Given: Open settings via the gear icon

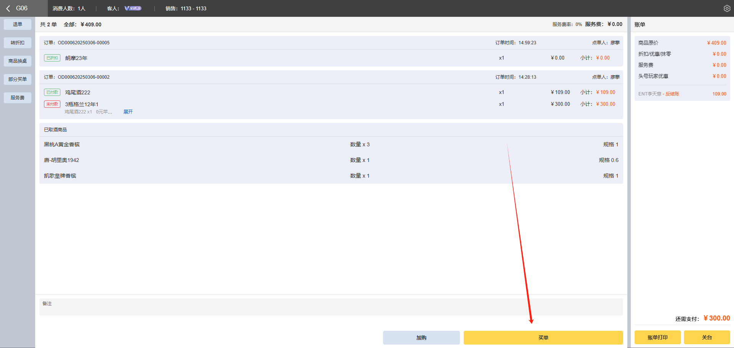Looking at the screenshot, I should pos(727,8).
